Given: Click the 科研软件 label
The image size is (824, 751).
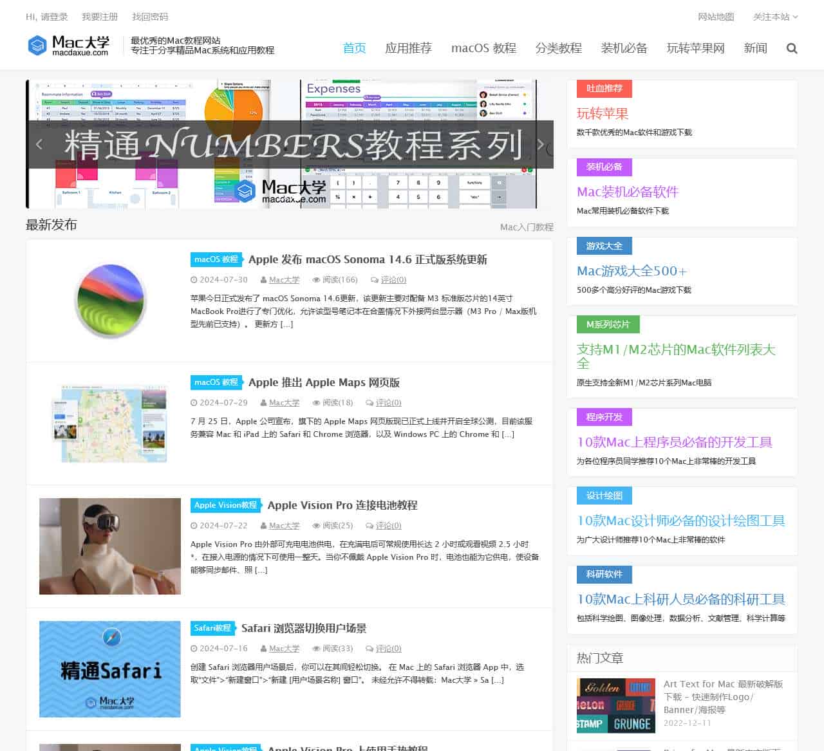Looking at the screenshot, I should tap(604, 574).
